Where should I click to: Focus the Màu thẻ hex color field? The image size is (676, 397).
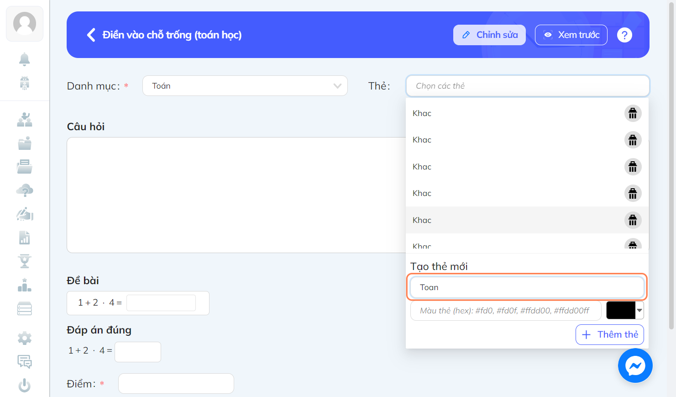pyautogui.click(x=506, y=311)
